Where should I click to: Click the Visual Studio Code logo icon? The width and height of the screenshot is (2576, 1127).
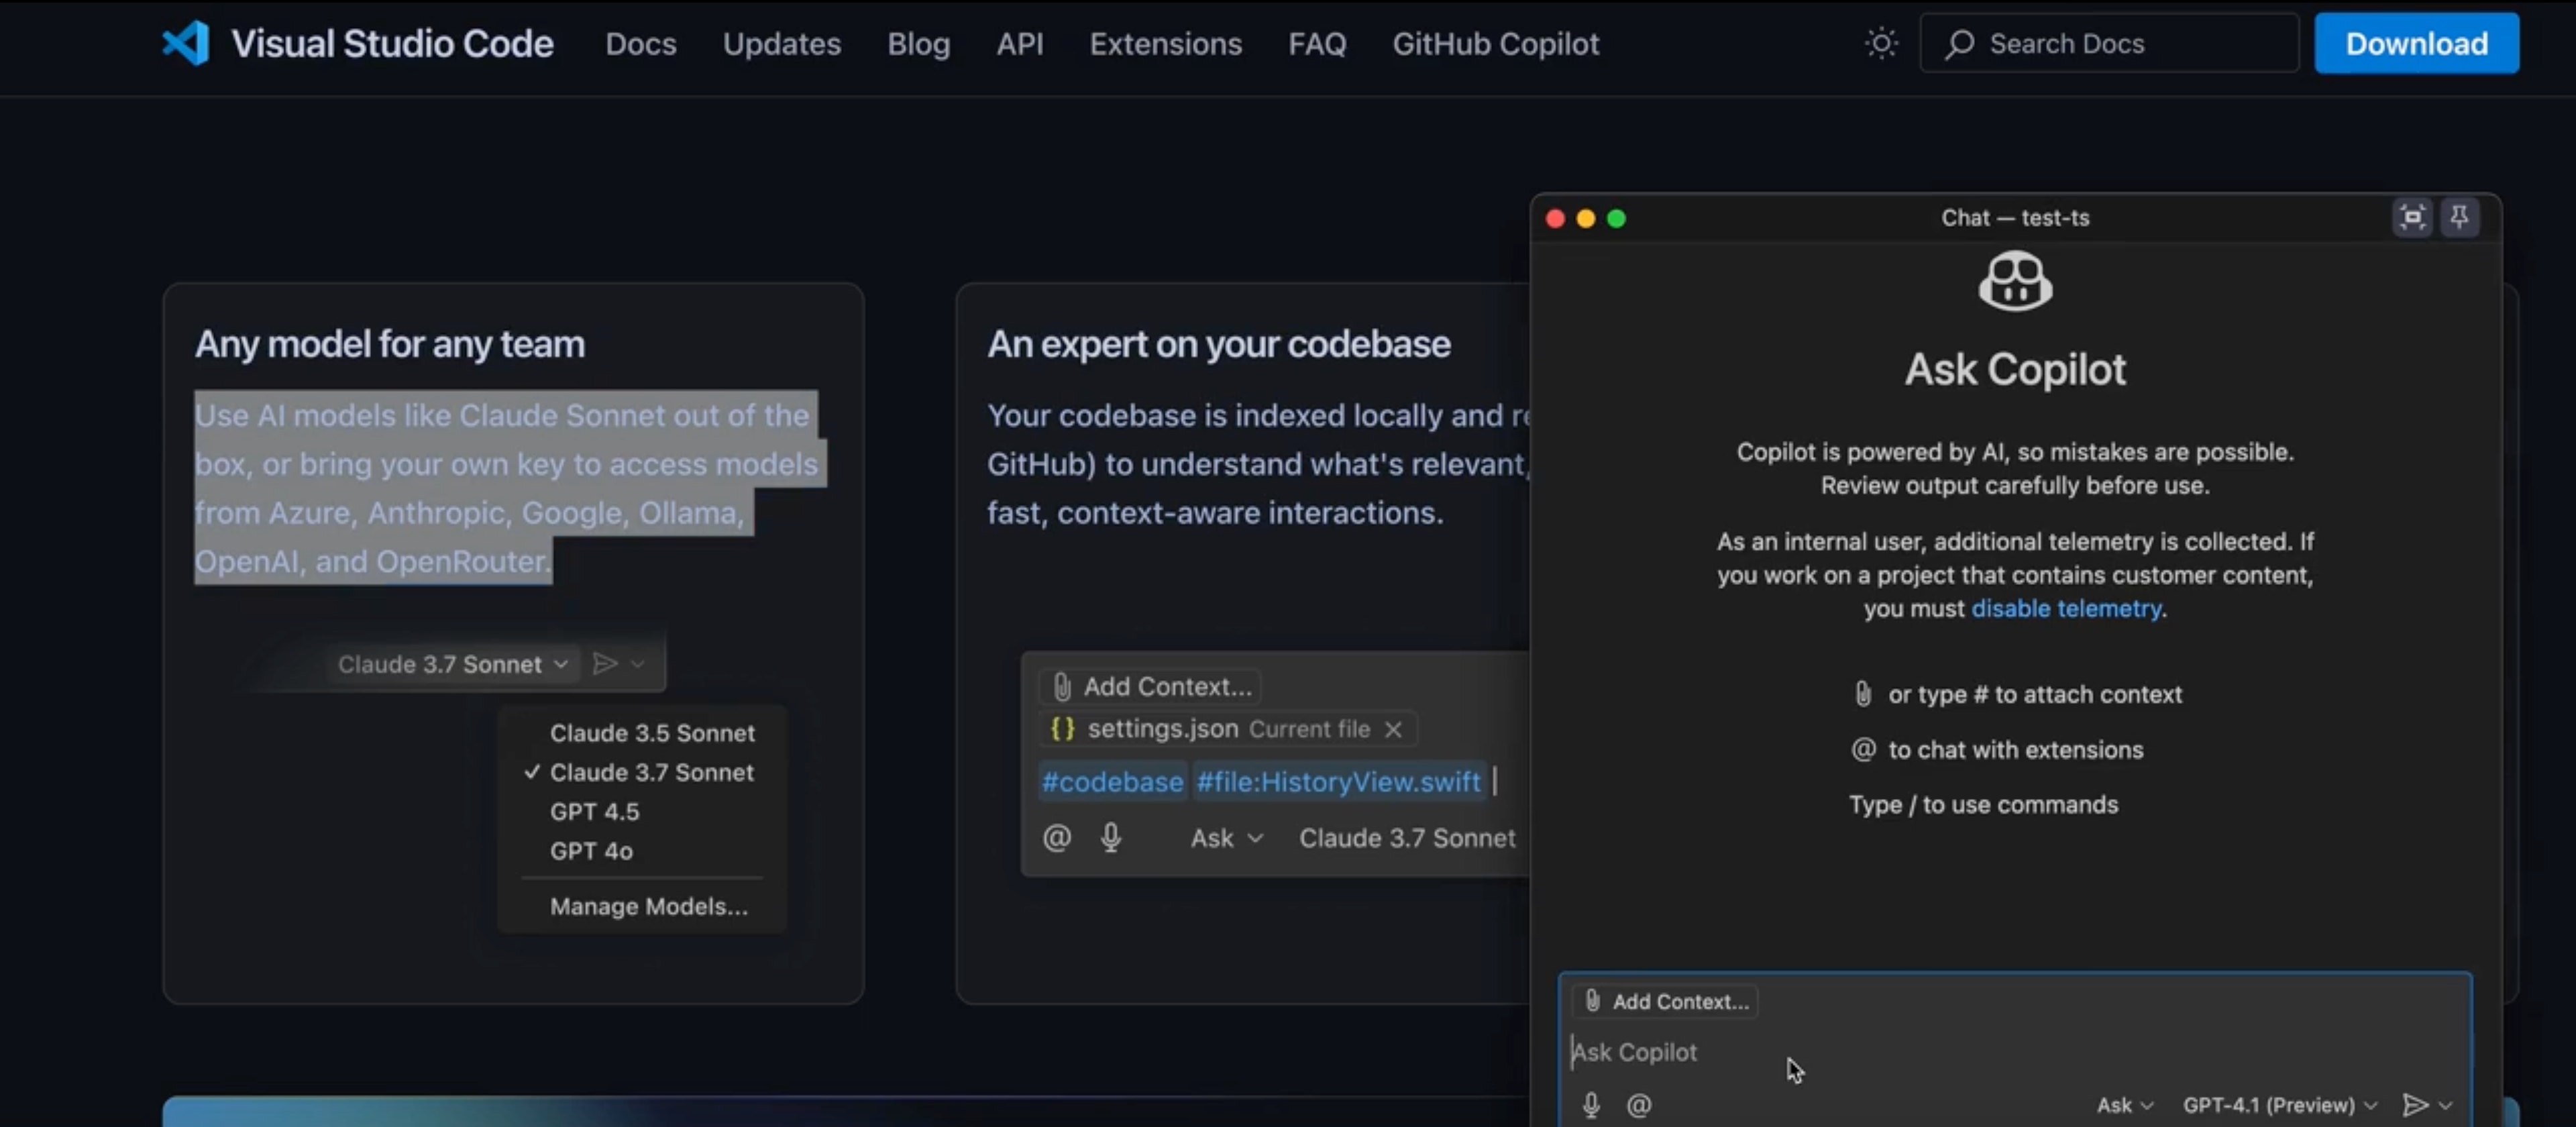[186, 43]
